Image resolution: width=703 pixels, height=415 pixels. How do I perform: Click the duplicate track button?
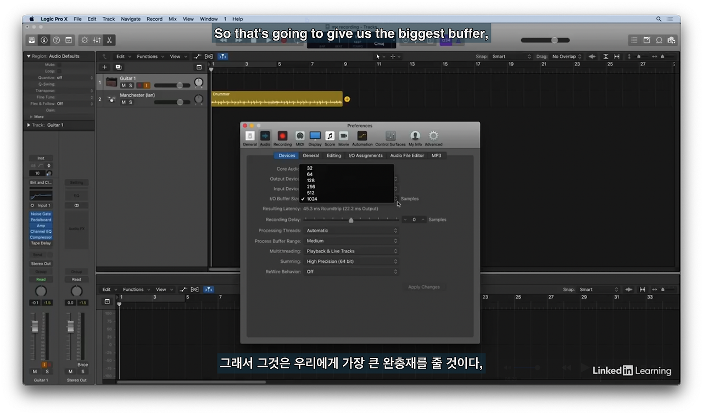[x=118, y=67]
